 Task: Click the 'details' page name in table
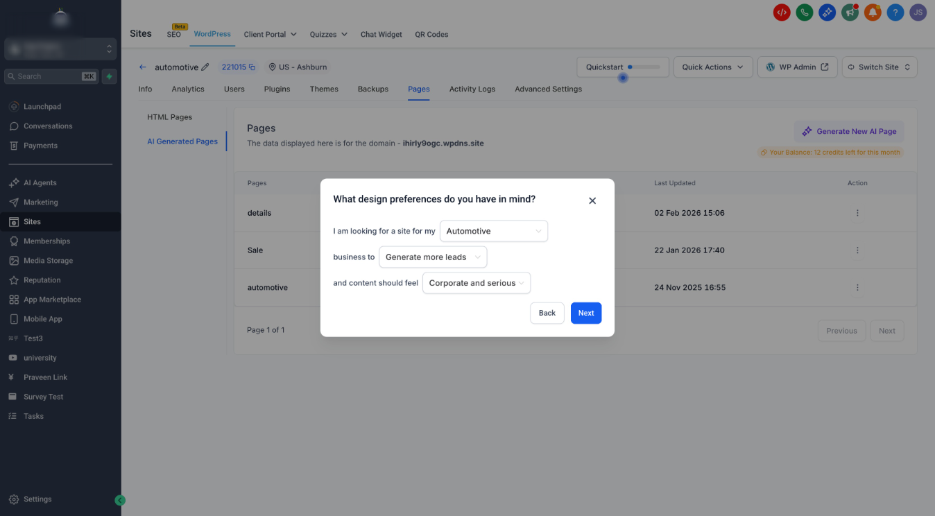pos(259,213)
